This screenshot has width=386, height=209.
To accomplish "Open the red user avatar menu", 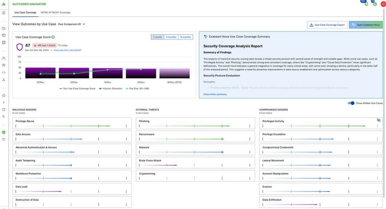I will [x=383, y=4].
